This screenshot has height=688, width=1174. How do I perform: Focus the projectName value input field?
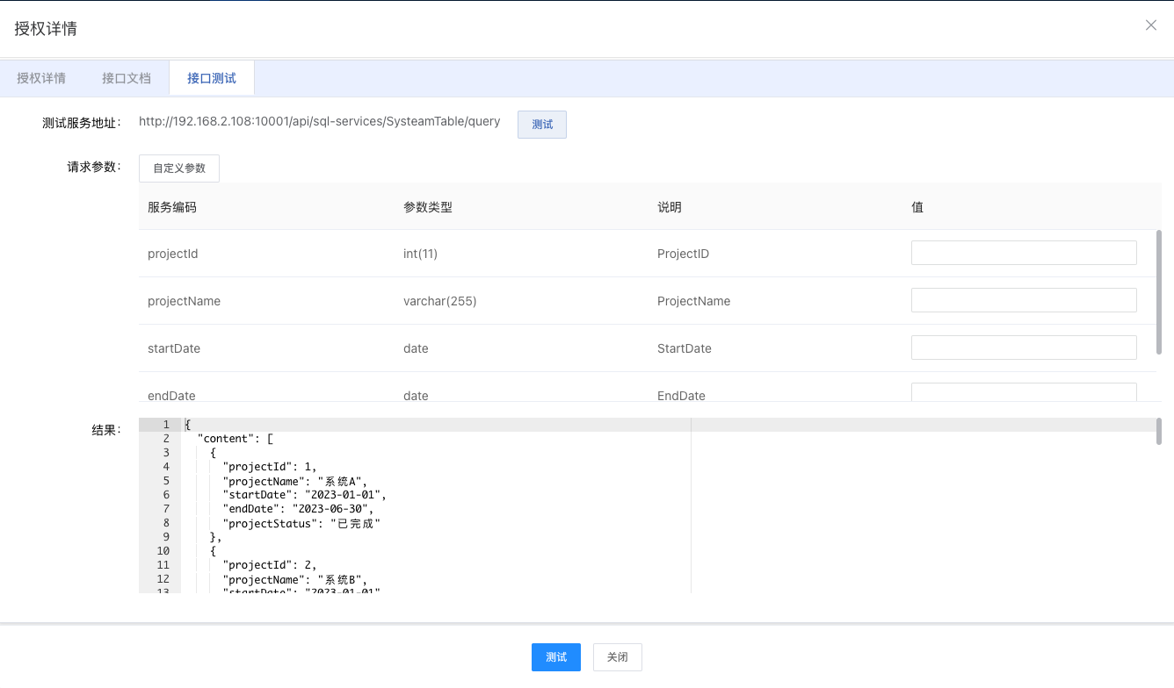[x=1024, y=301]
